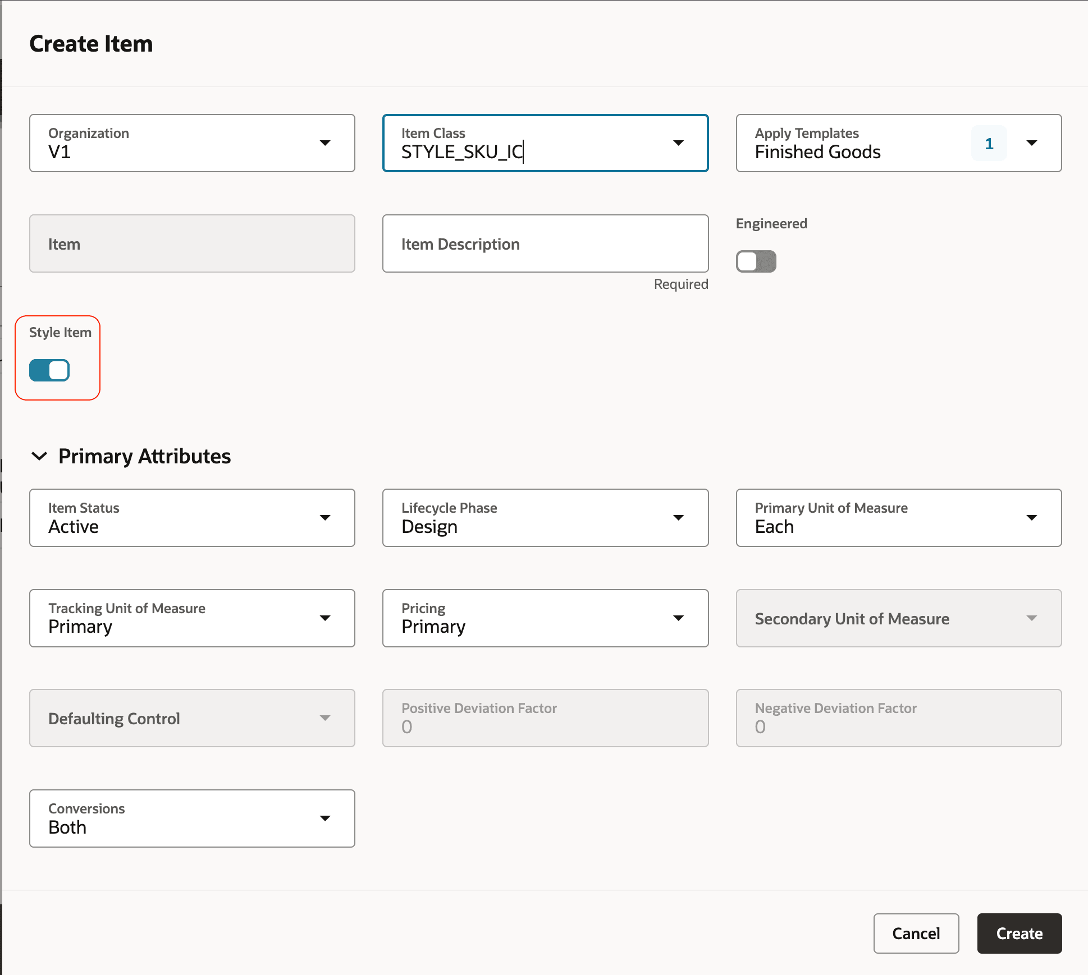Open the Lifecycle Phase dropdown showing Design
This screenshot has height=975, width=1088.
pos(679,517)
